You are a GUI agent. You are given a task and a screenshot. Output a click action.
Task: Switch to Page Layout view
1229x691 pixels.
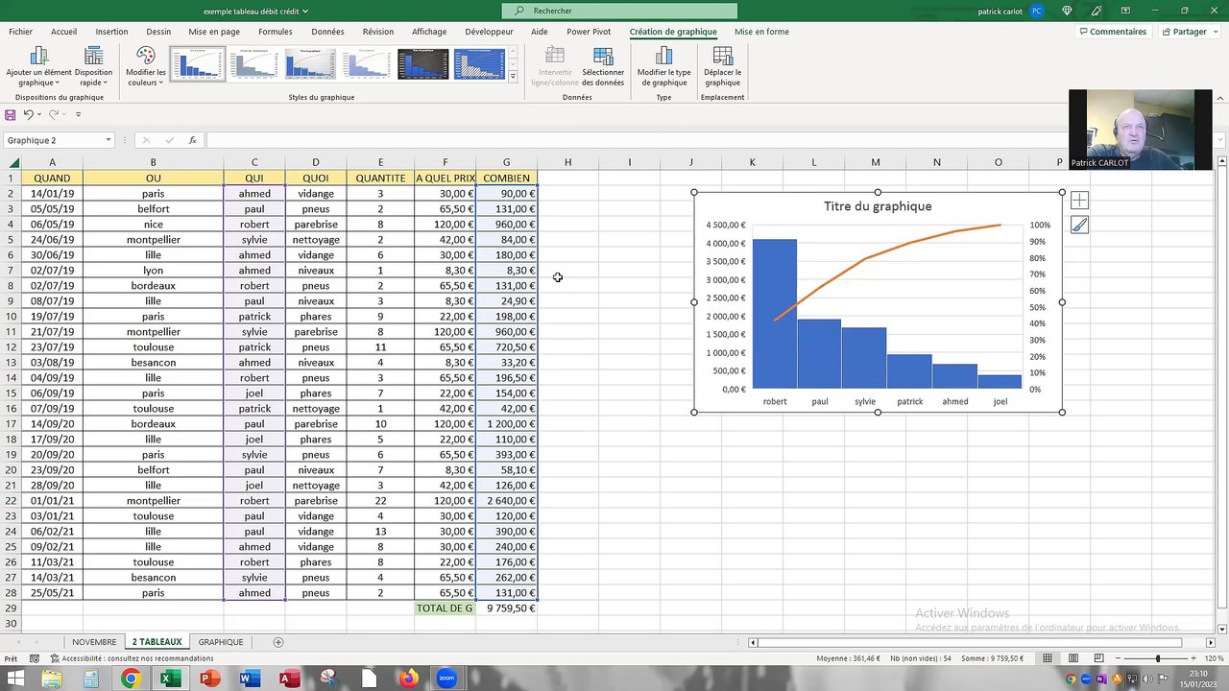pyautogui.click(x=1072, y=658)
